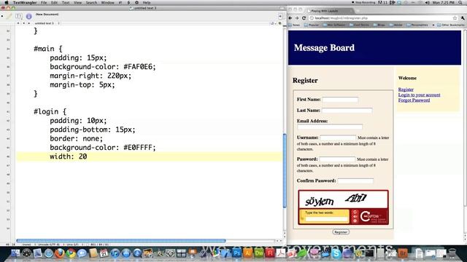
Task: Open the Blogs bookmarks folder
Action: tap(379, 25)
